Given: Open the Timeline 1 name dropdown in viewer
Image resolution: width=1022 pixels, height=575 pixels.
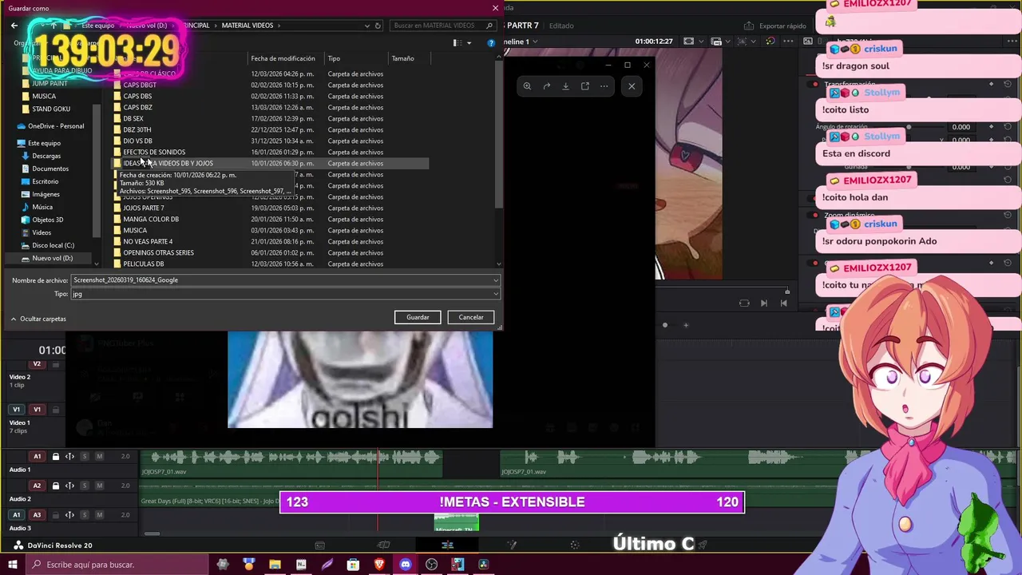Looking at the screenshot, I should coord(535,42).
